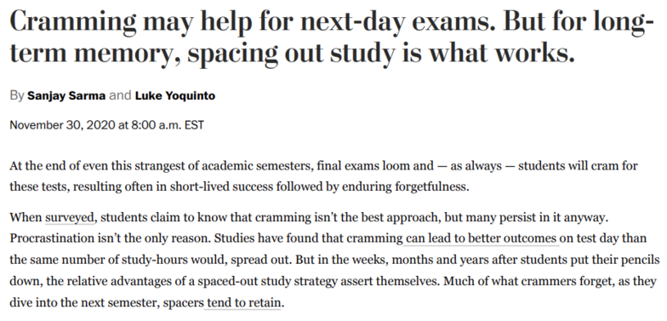667x321 pixels.
Task: Follow the 'tend to retain' hyperlink
Action: 243,304
